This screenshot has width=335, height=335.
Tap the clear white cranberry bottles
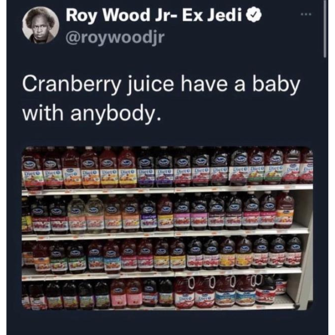[x=85, y=214]
